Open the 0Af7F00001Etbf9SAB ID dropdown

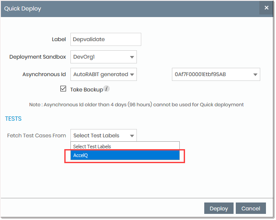click(x=216, y=74)
